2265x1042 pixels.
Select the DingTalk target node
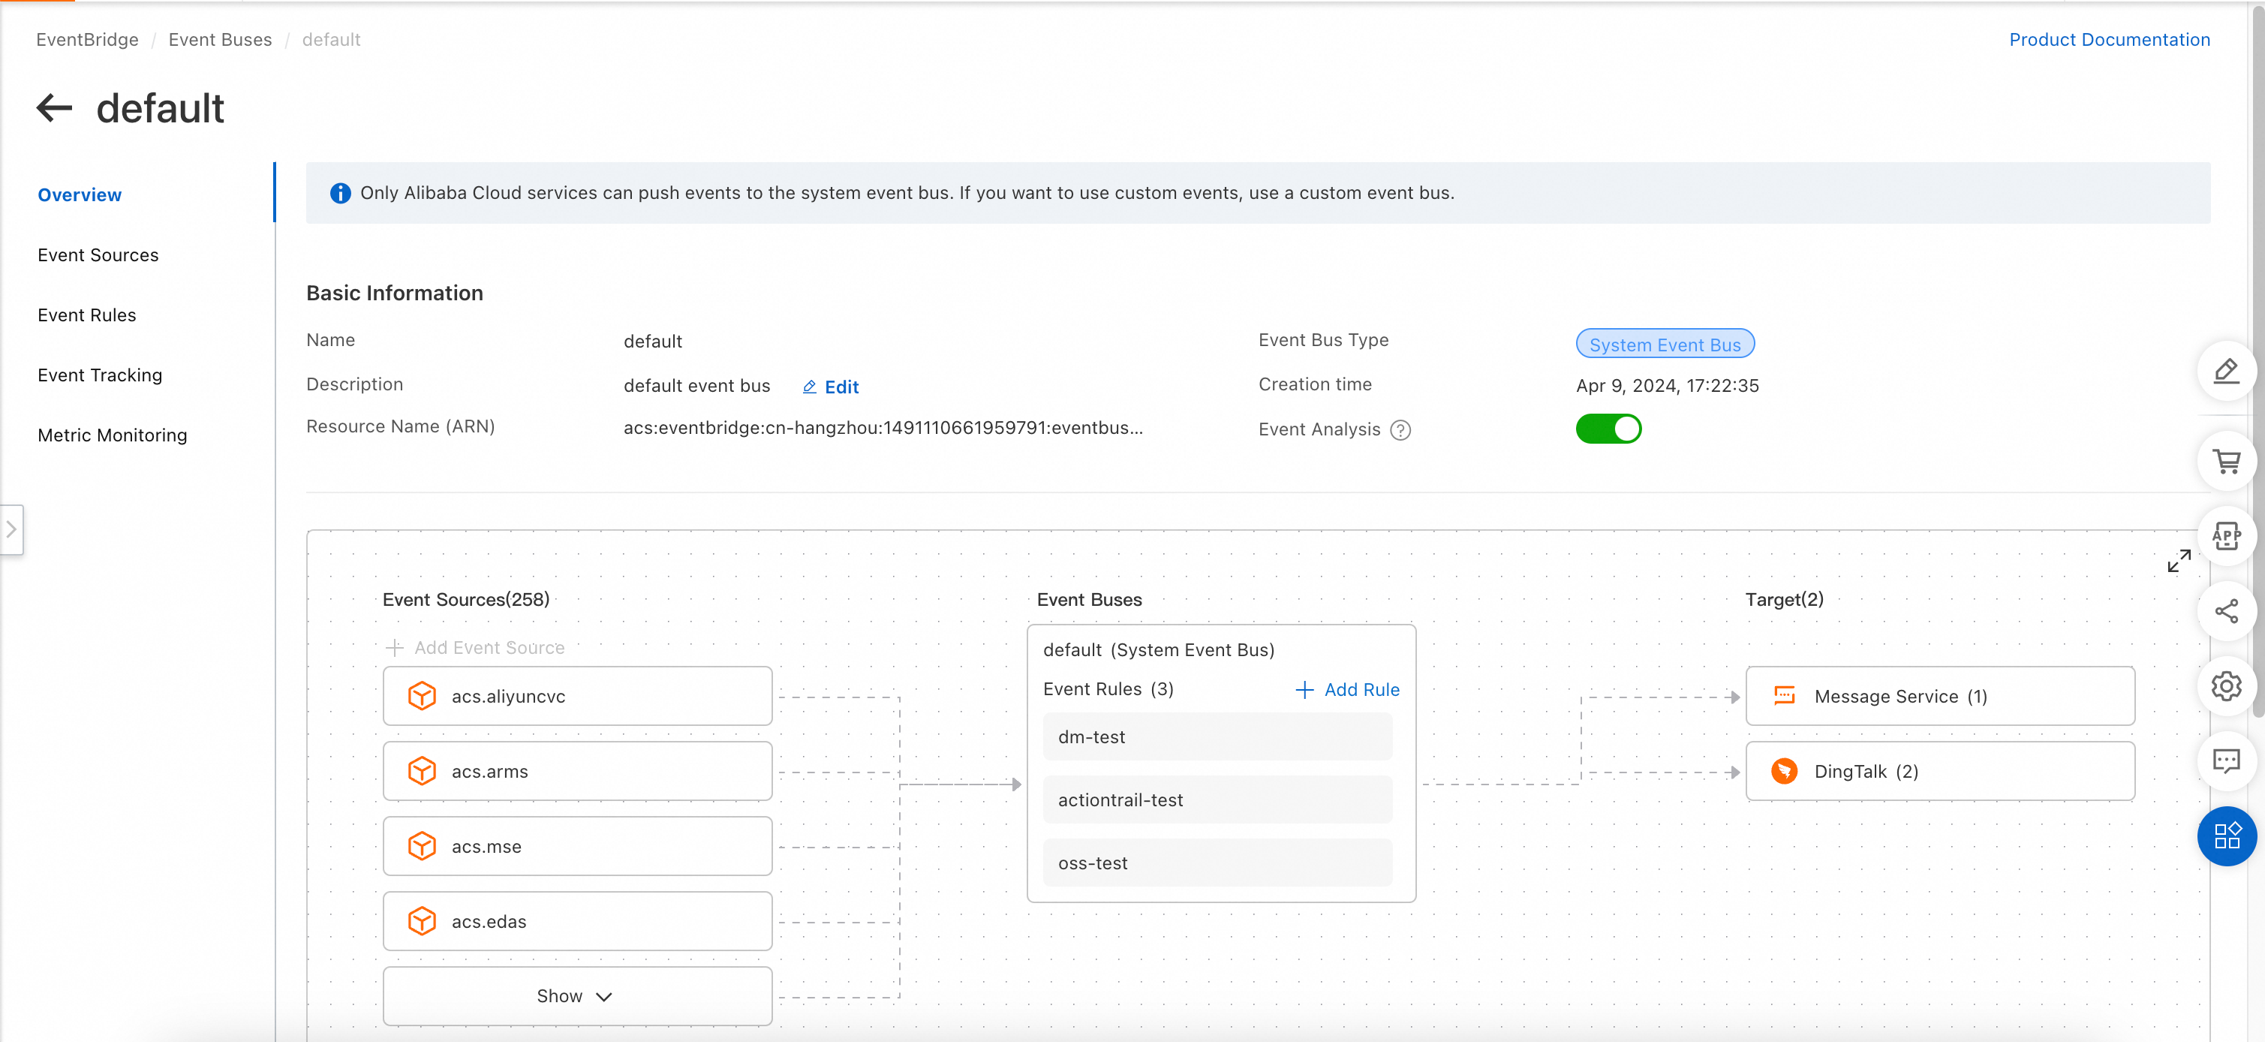pos(1939,771)
